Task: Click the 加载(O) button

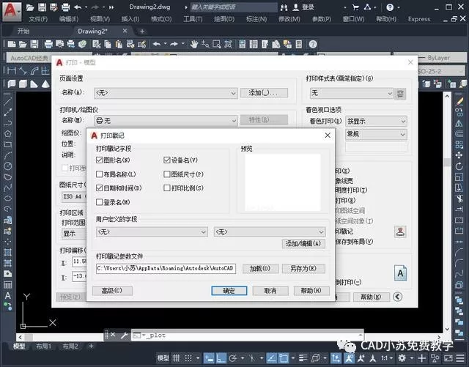Action: click(260, 268)
